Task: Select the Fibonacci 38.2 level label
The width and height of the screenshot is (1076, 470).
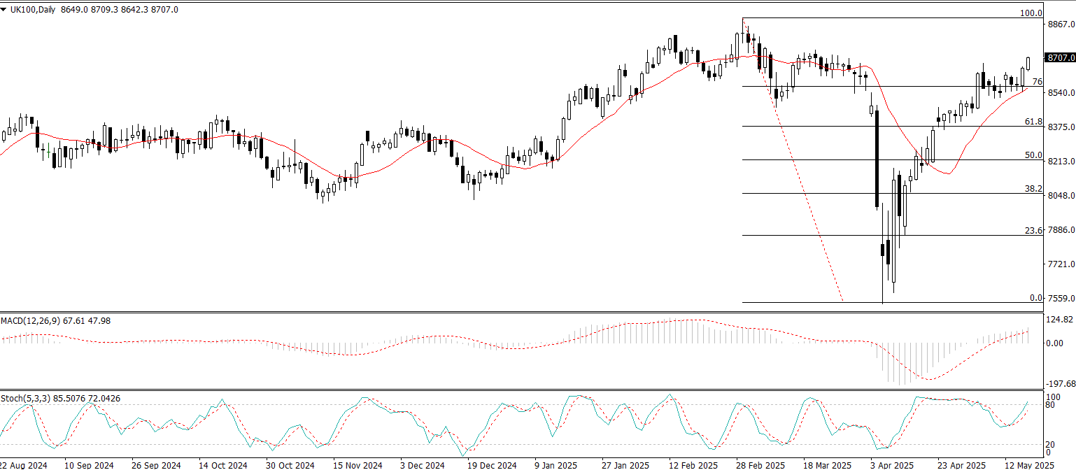Action: [1033, 189]
